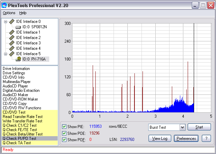Open Drive Settings function
This screenshot has width=216, height=154.
click(14, 73)
